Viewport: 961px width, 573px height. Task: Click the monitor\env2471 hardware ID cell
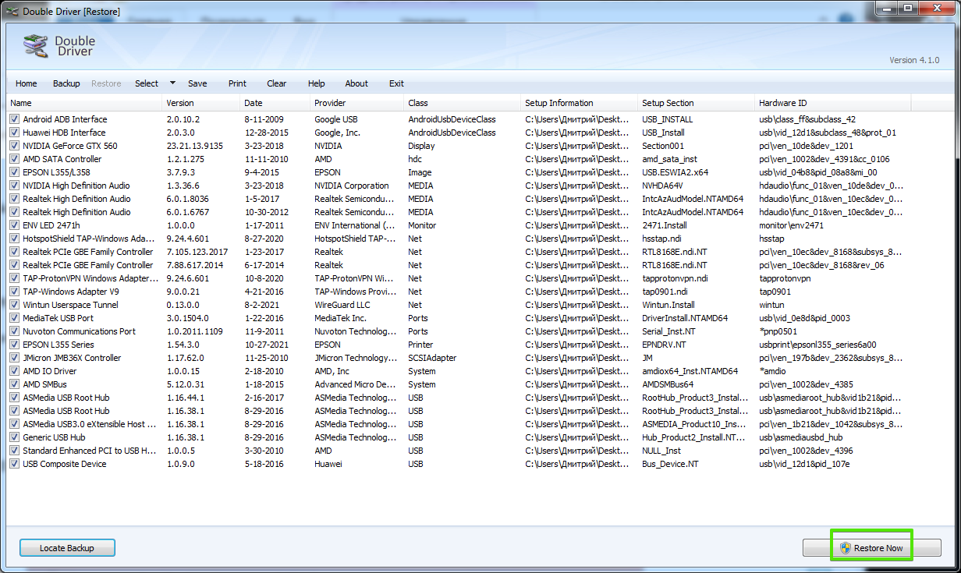coord(791,225)
